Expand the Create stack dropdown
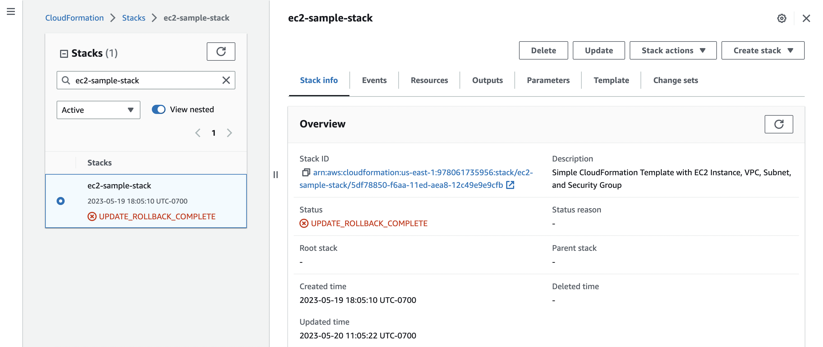This screenshot has height=347, width=823. [762, 50]
